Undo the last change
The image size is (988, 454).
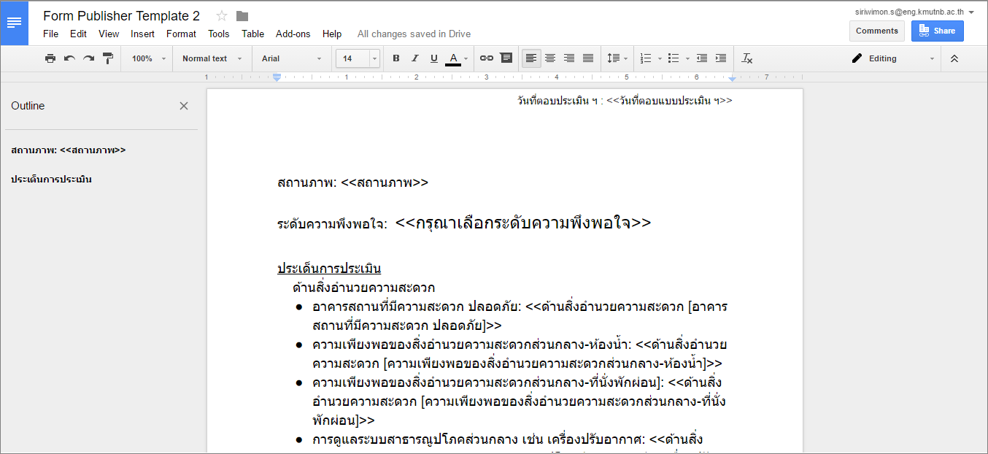pos(69,58)
